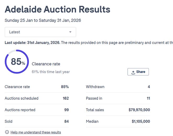173x136 pixels.
Task: Click the upload arrow icon in Share button
Action: click(133, 72)
